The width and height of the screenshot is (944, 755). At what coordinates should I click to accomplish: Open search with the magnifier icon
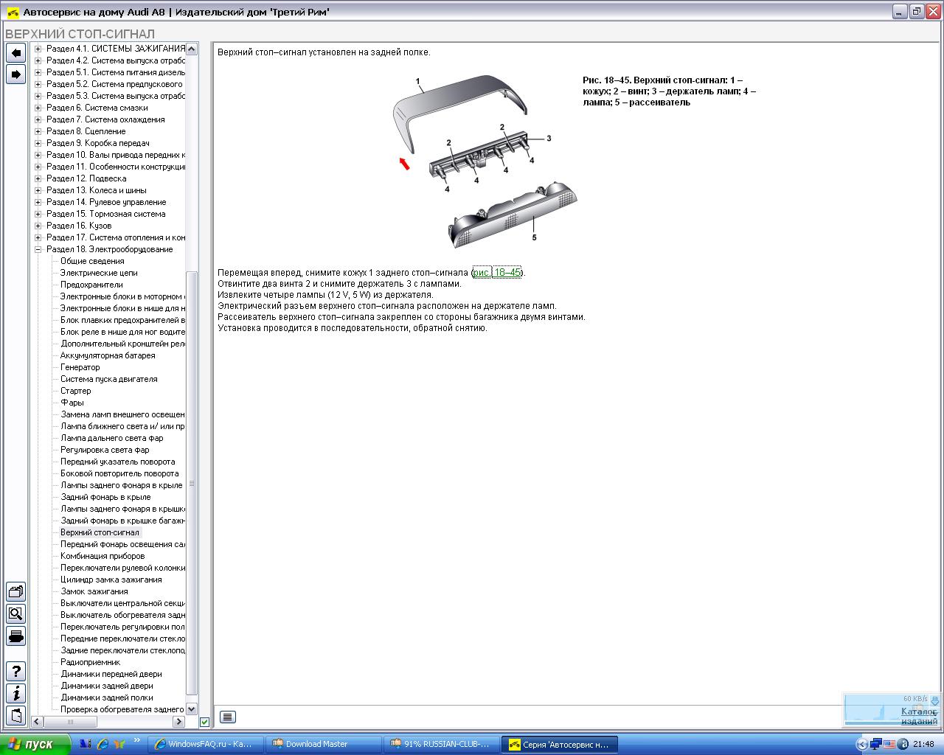click(15, 613)
